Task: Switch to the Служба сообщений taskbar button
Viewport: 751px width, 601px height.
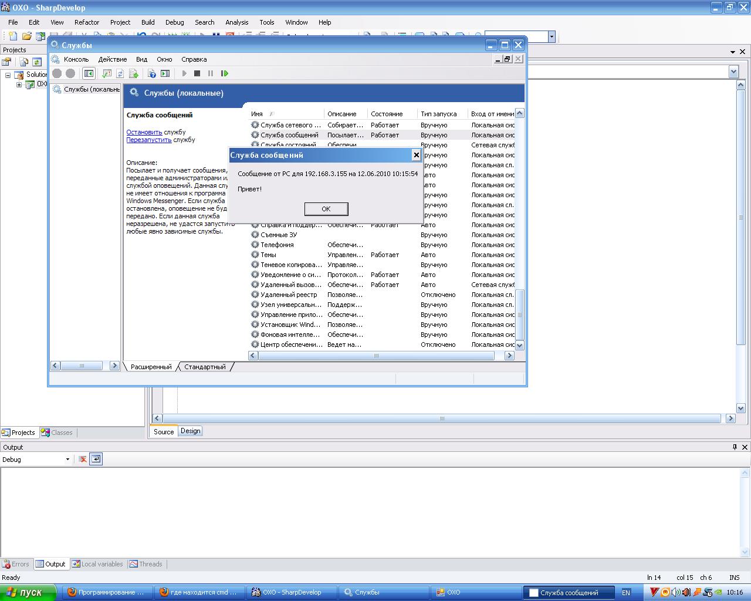Action: click(569, 593)
